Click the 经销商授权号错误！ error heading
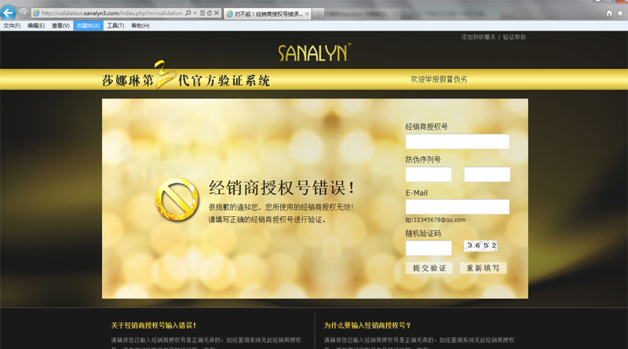 pyautogui.click(x=282, y=187)
